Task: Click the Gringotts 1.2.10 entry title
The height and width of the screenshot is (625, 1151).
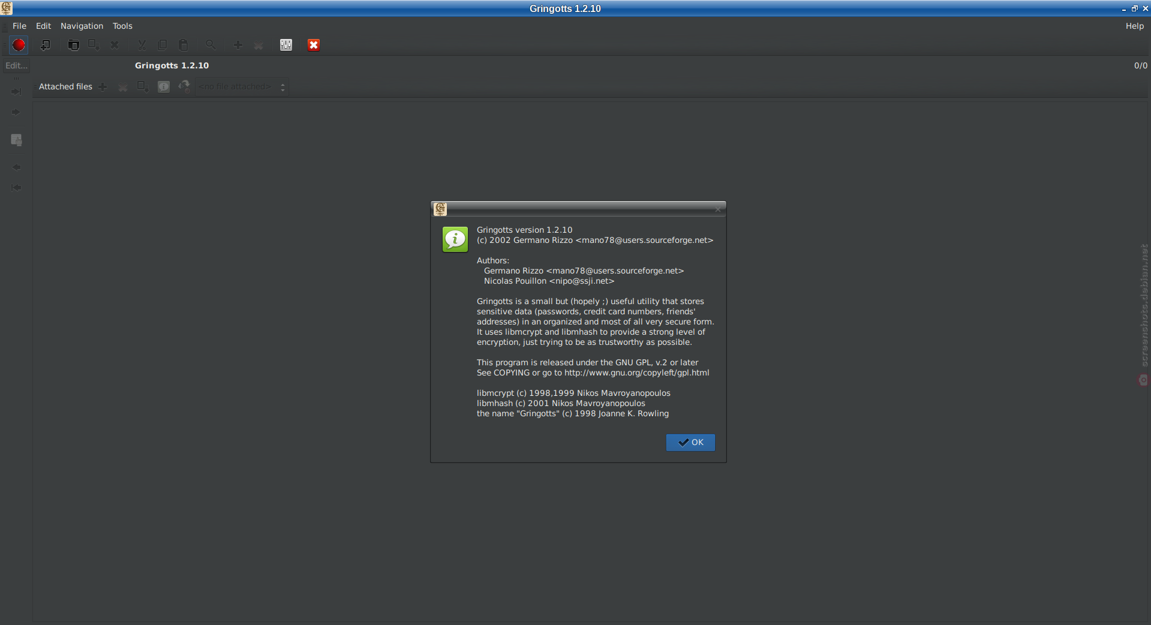Action: (172, 65)
